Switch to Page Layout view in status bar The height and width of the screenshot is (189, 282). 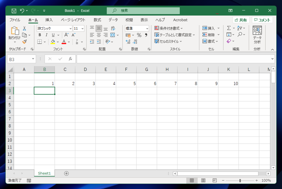[203, 180]
